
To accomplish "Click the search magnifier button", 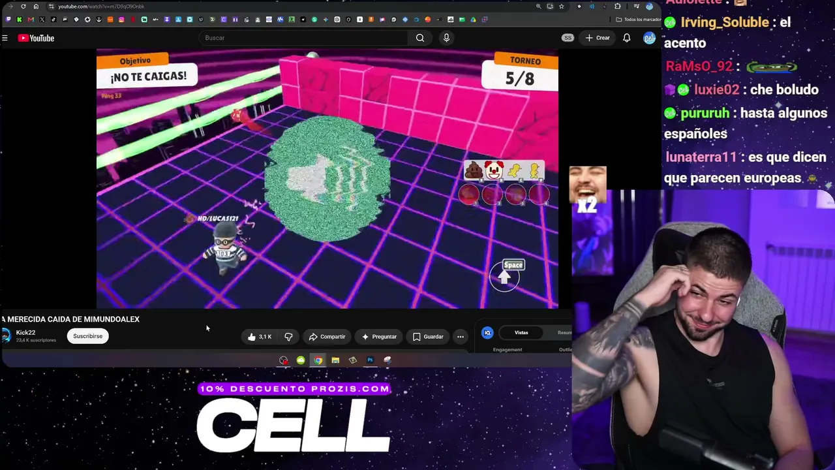I will [x=420, y=38].
